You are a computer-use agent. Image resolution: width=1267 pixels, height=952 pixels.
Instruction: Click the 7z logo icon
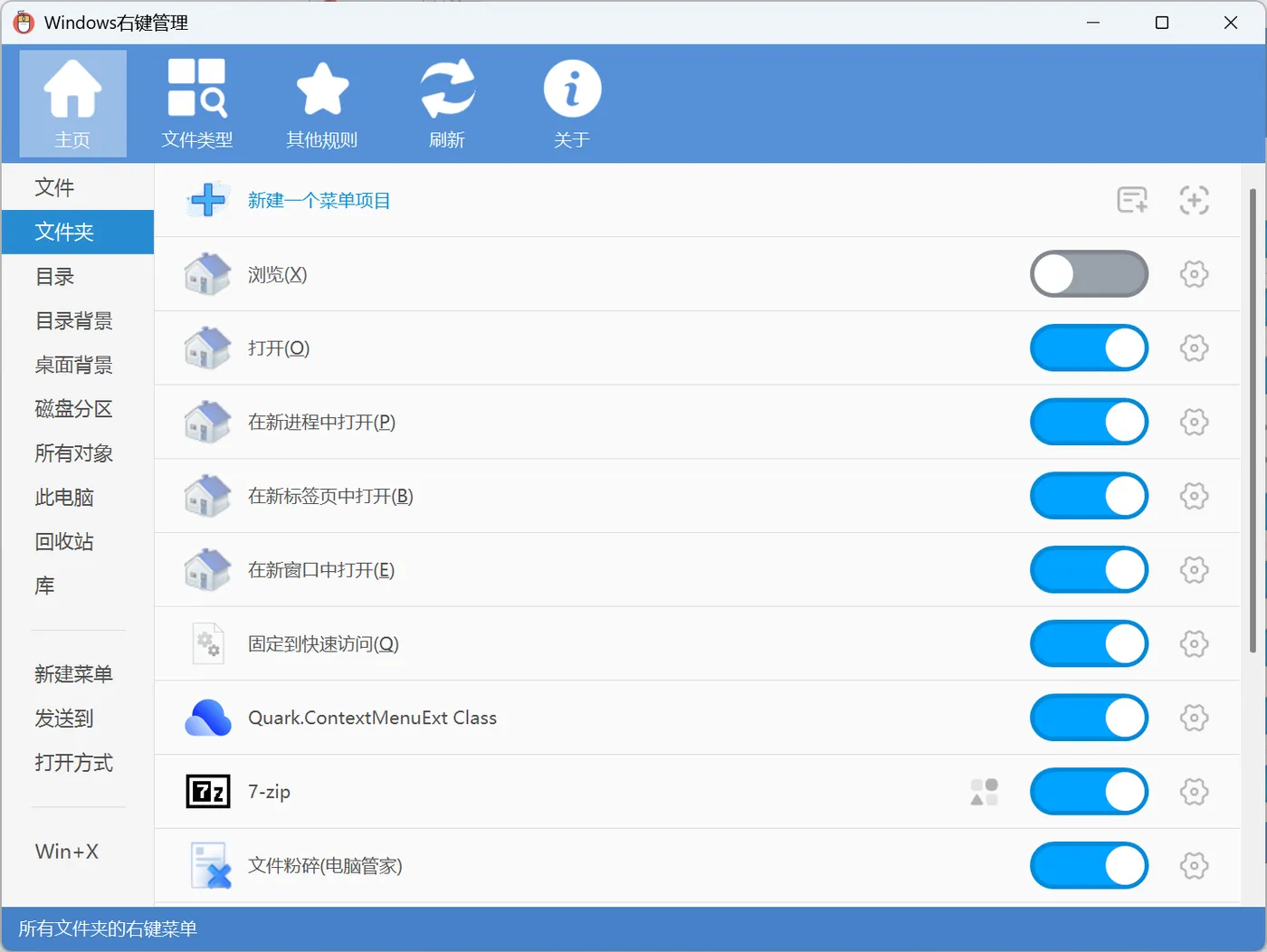point(208,792)
